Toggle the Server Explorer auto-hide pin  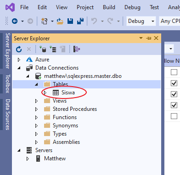pos(148,38)
